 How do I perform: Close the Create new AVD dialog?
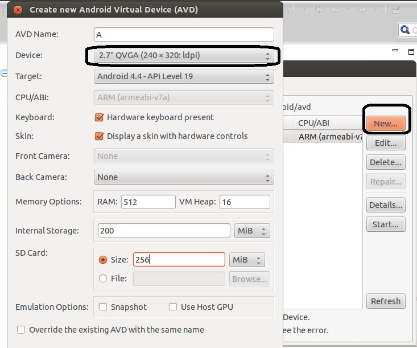18,10
